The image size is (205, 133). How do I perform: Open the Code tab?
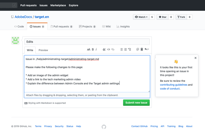(19, 27)
